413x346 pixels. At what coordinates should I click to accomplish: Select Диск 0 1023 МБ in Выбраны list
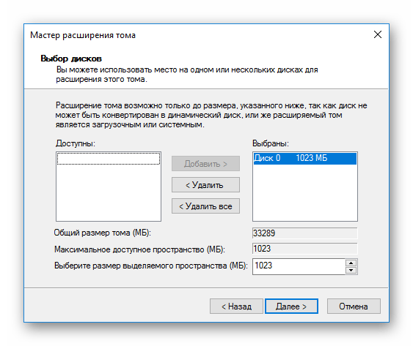304,158
